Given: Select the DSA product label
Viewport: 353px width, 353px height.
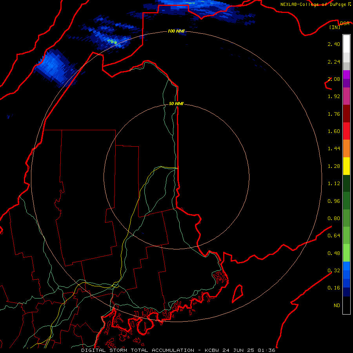Looking at the screenshot, I should click(x=345, y=23).
